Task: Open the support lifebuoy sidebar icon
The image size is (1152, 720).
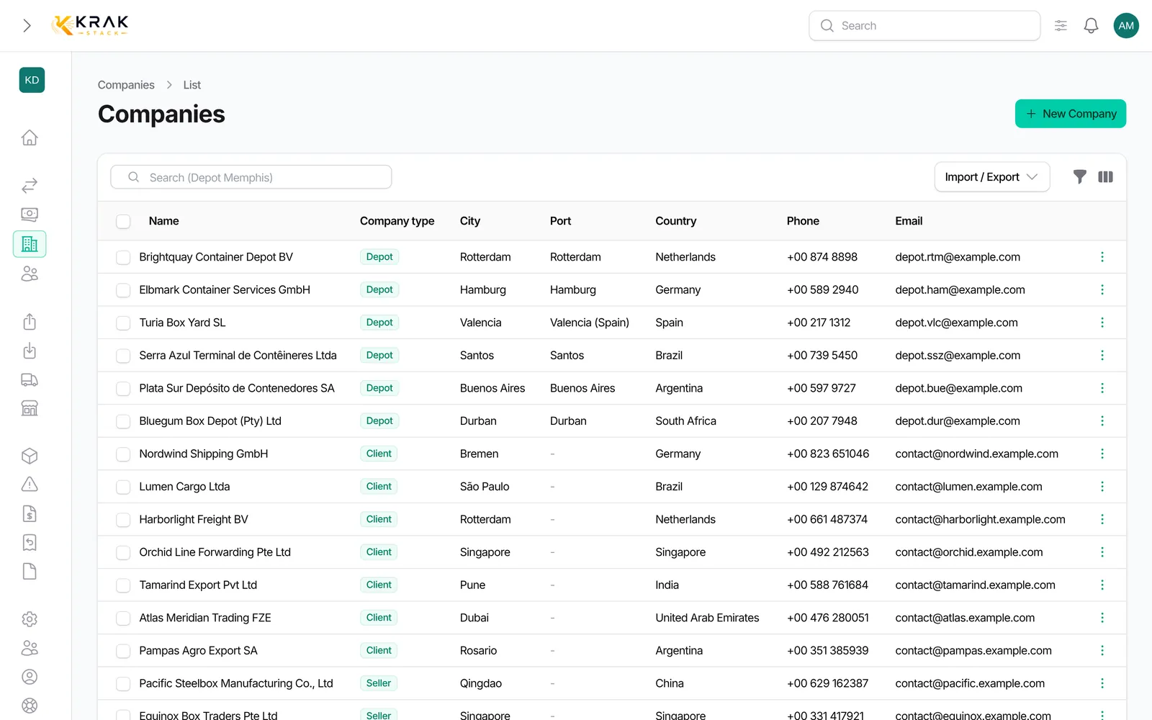Action: 30,706
